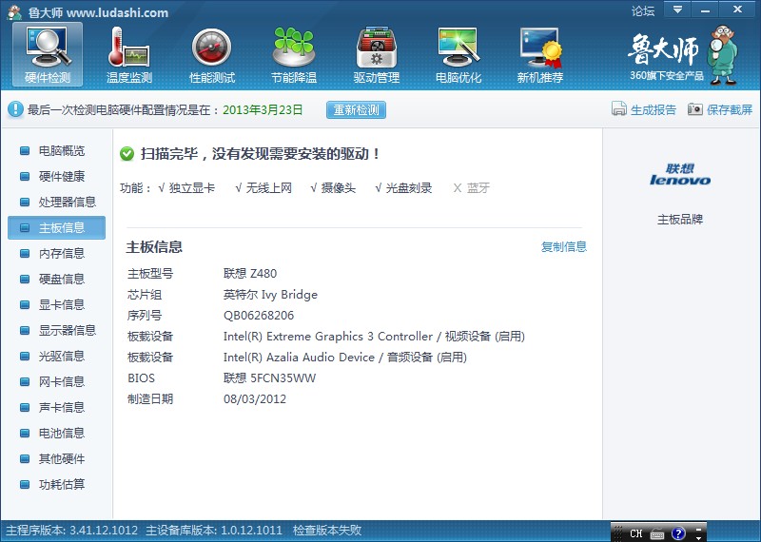Click the BIOS value 联想 5FCN35WW
The width and height of the screenshot is (761, 542).
(x=269, y=378)
